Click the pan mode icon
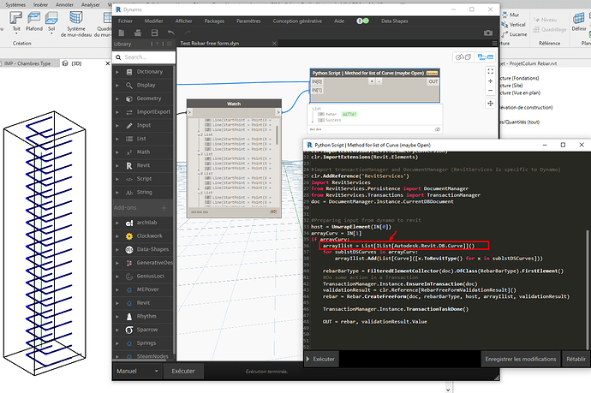 pos(491,104)
